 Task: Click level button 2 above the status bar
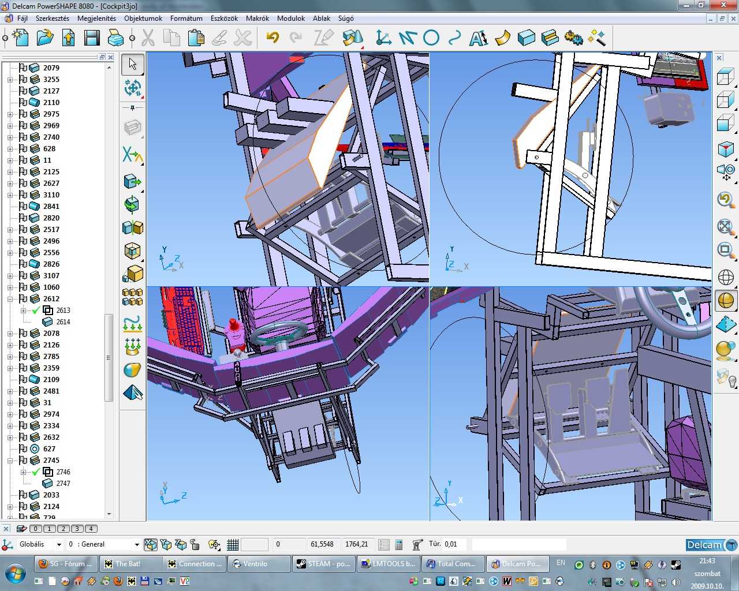(64, 529)
